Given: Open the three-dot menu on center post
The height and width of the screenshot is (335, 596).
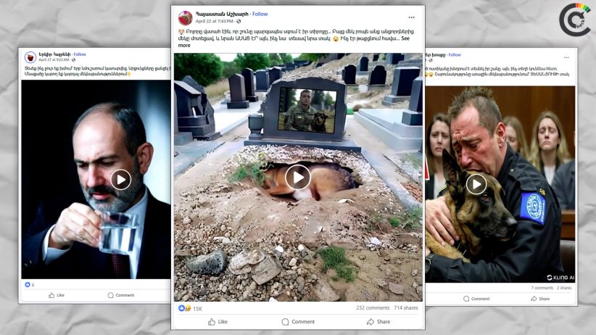Looking at the screenshot, I should tap(412, 17).
